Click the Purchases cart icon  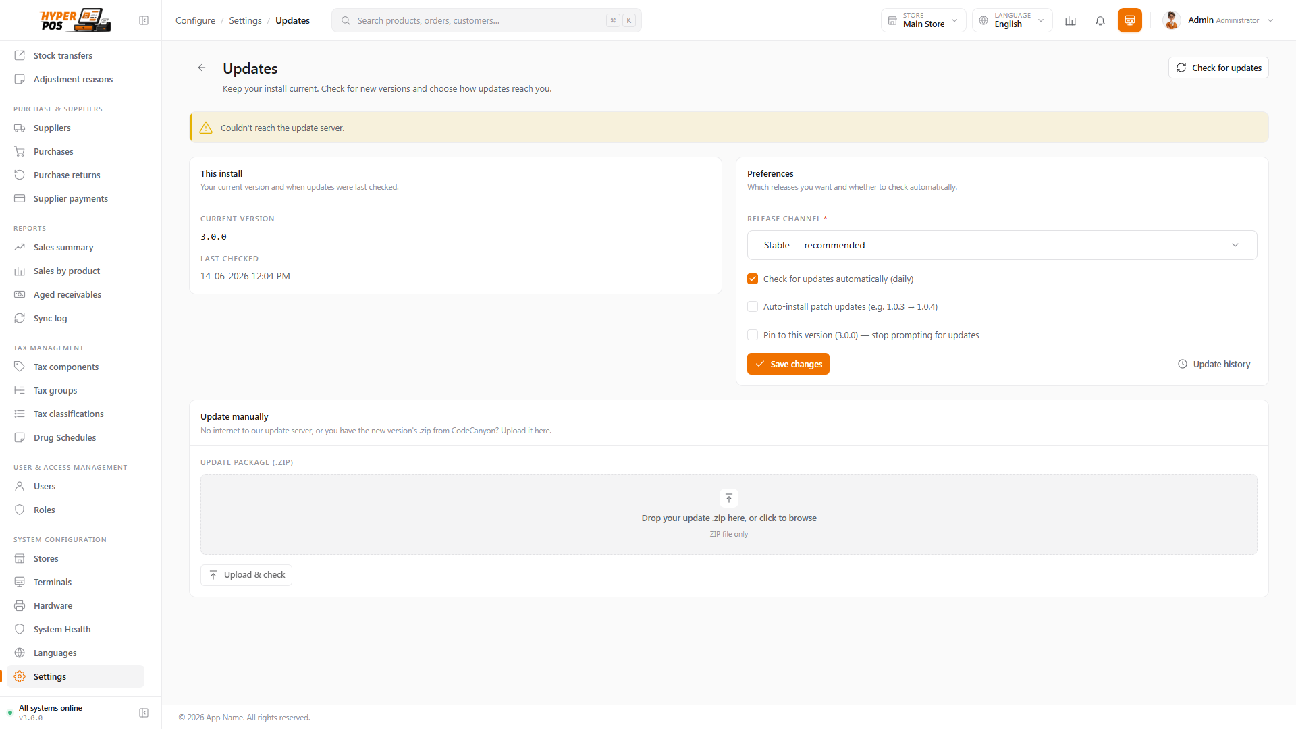tap(20, 151)
